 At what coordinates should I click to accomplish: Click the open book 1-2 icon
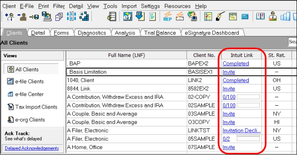[261, 16]
